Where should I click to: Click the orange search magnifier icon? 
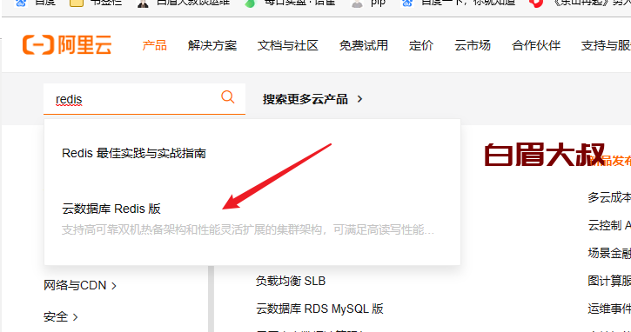coord(228,96)
